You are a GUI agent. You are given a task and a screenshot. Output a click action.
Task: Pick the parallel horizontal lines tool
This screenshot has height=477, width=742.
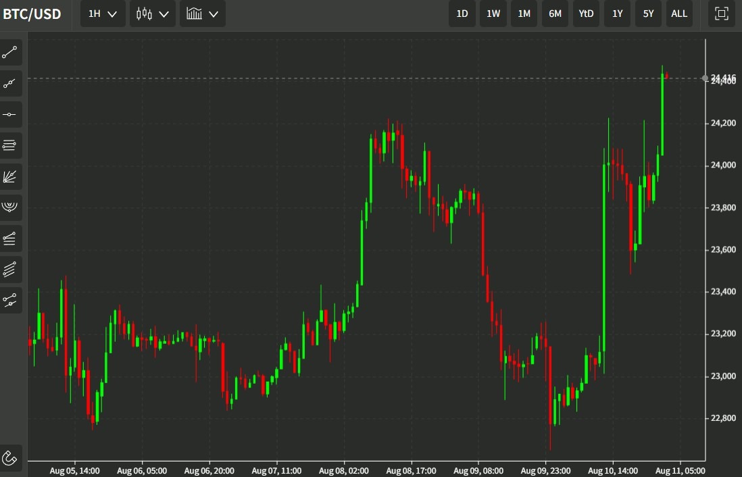pos(11,145)
